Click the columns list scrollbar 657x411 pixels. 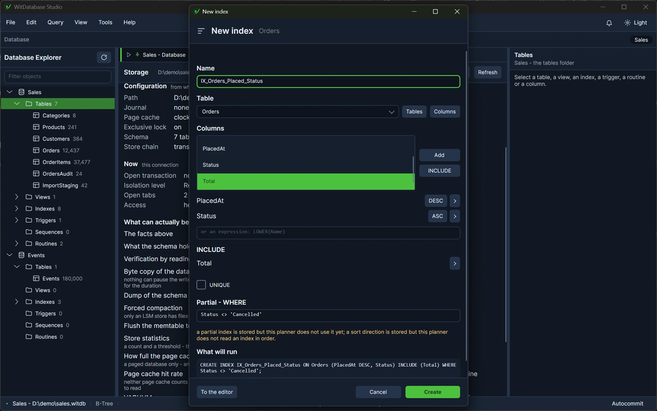click(x=413, y=169)
